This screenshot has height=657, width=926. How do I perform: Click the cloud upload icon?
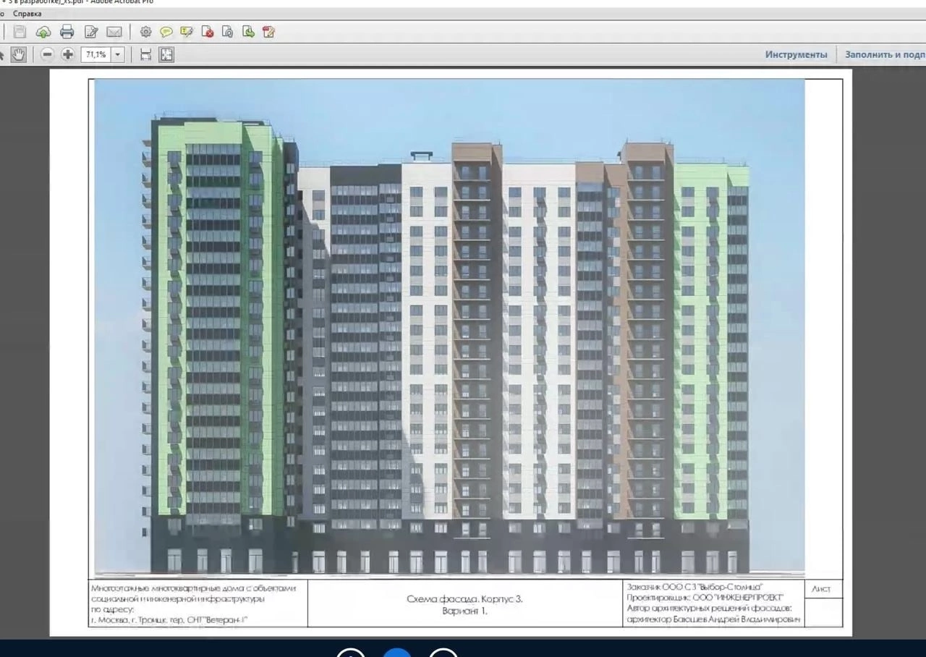43,32
